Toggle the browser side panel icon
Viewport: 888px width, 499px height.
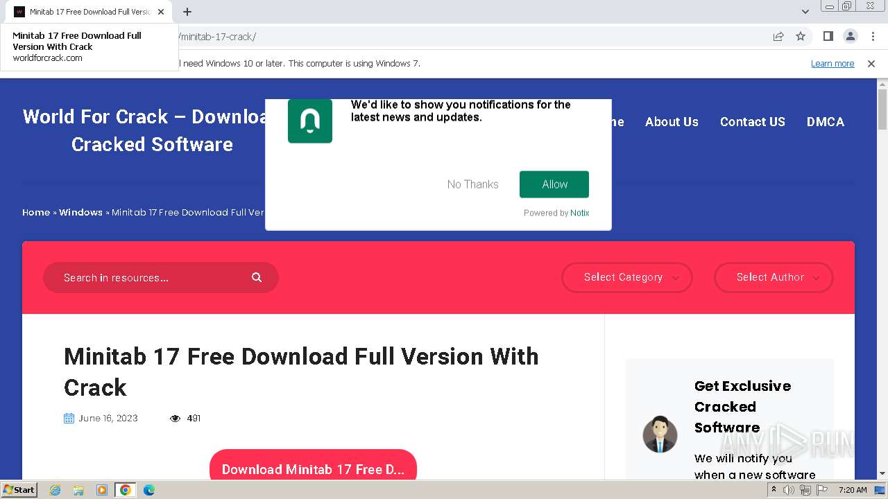tap(828, 36)
